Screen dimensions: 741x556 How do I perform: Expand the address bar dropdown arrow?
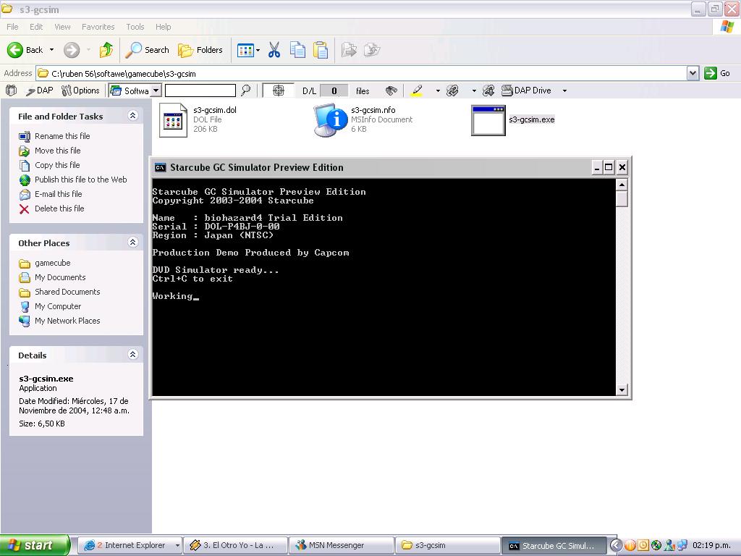coord(693,73)
